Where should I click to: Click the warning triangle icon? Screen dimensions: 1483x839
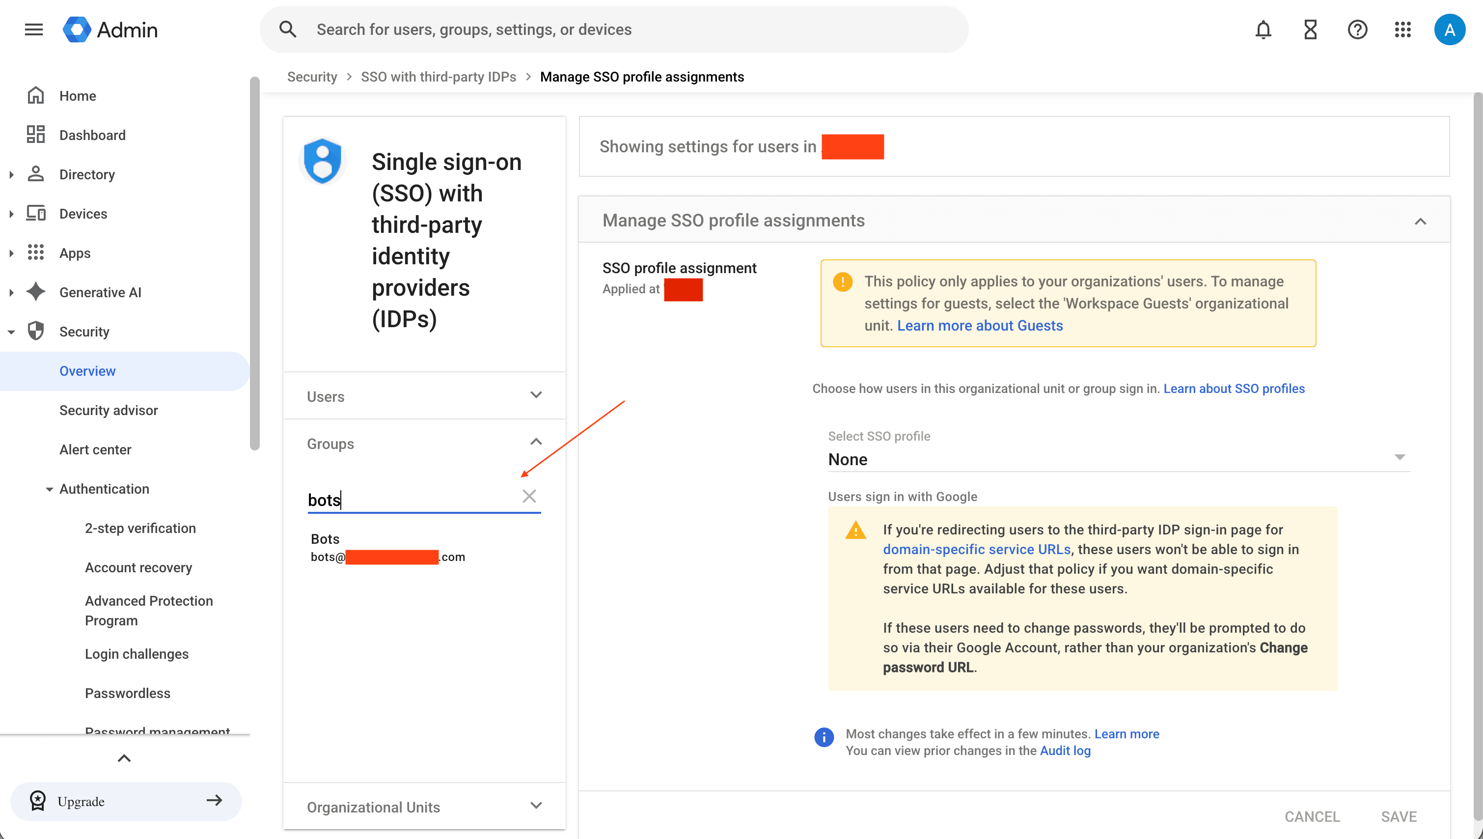tap(855, 530)
